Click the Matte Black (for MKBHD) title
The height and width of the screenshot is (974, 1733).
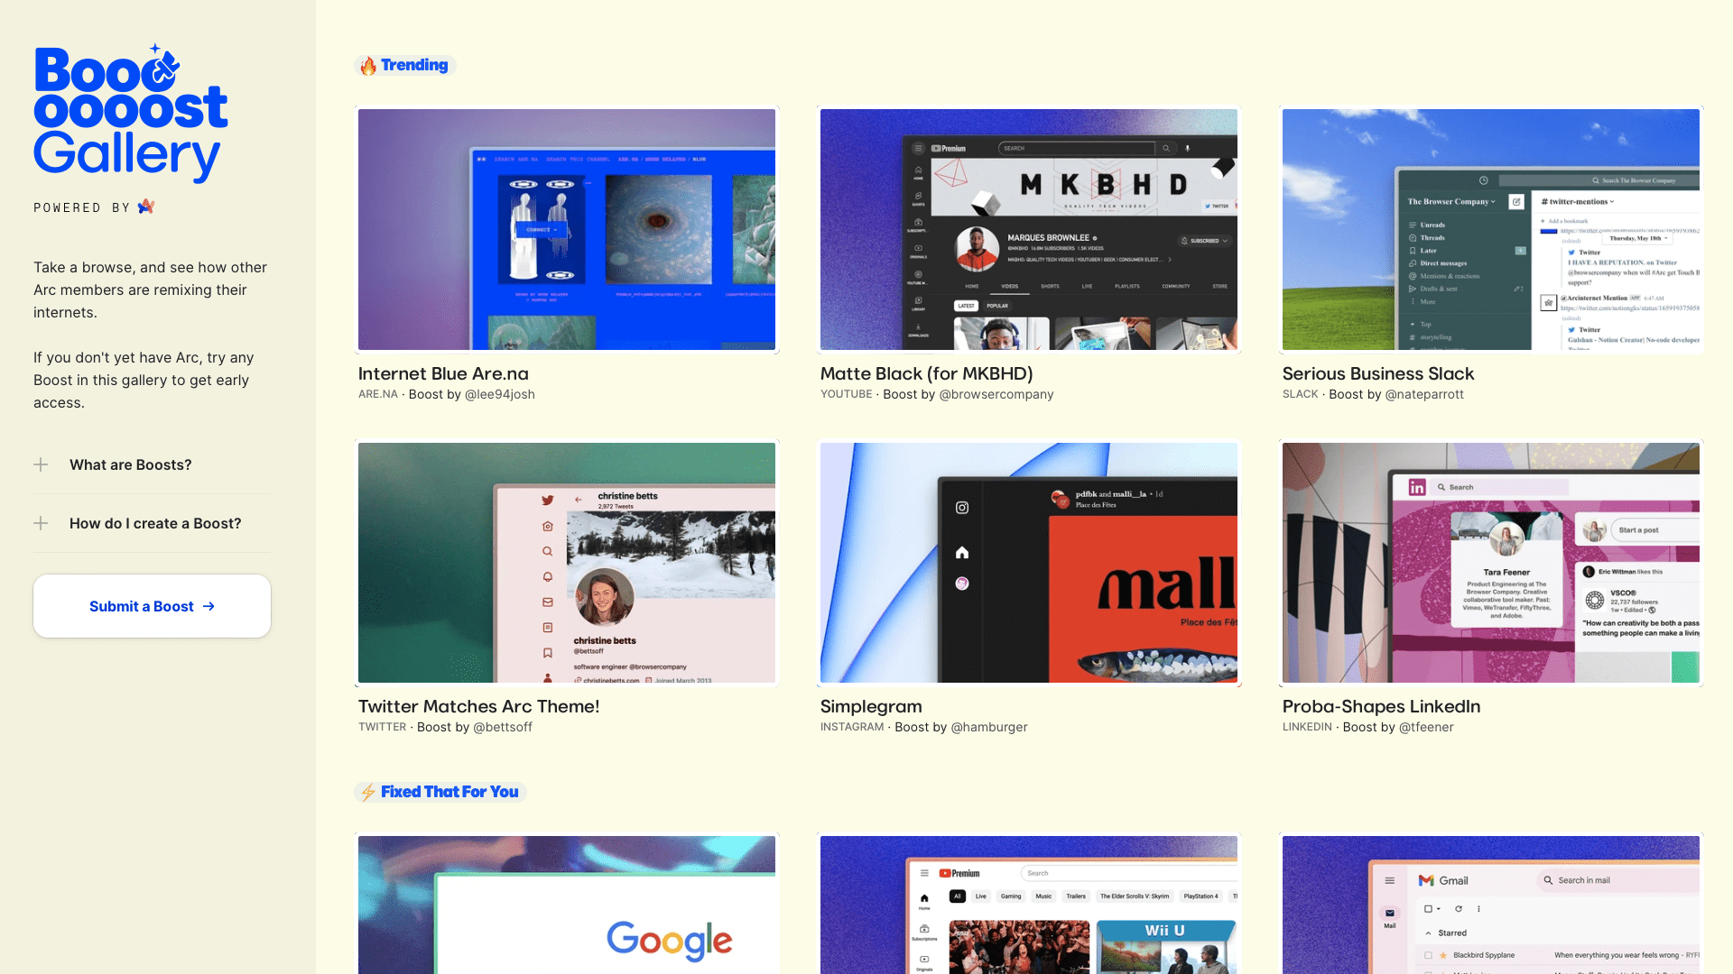(x=927, y=373)
